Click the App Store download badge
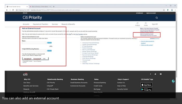The image size is (182, 104). click(x=146, y=85)
